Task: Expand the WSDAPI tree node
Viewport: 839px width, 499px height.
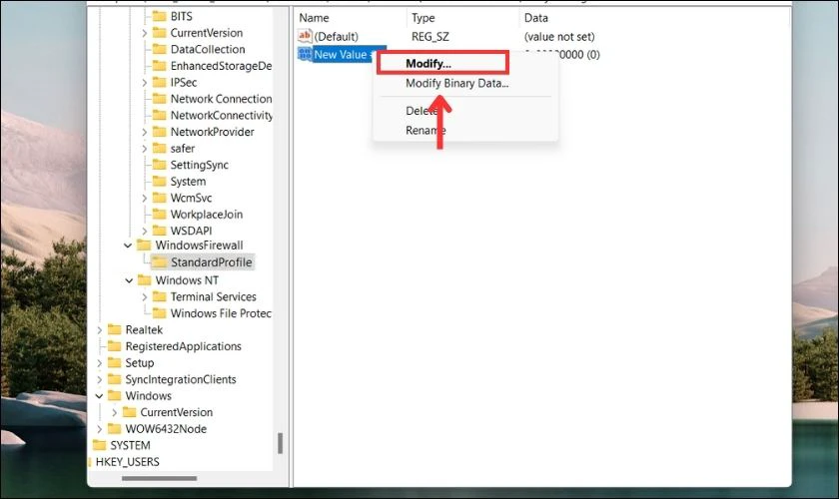Action: tap(144, 232)
